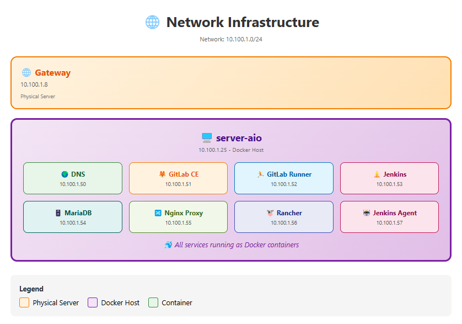Click the globe icon next to Gateway
The height and width of the screenshot is (324, 462).
tap(26, 72)
